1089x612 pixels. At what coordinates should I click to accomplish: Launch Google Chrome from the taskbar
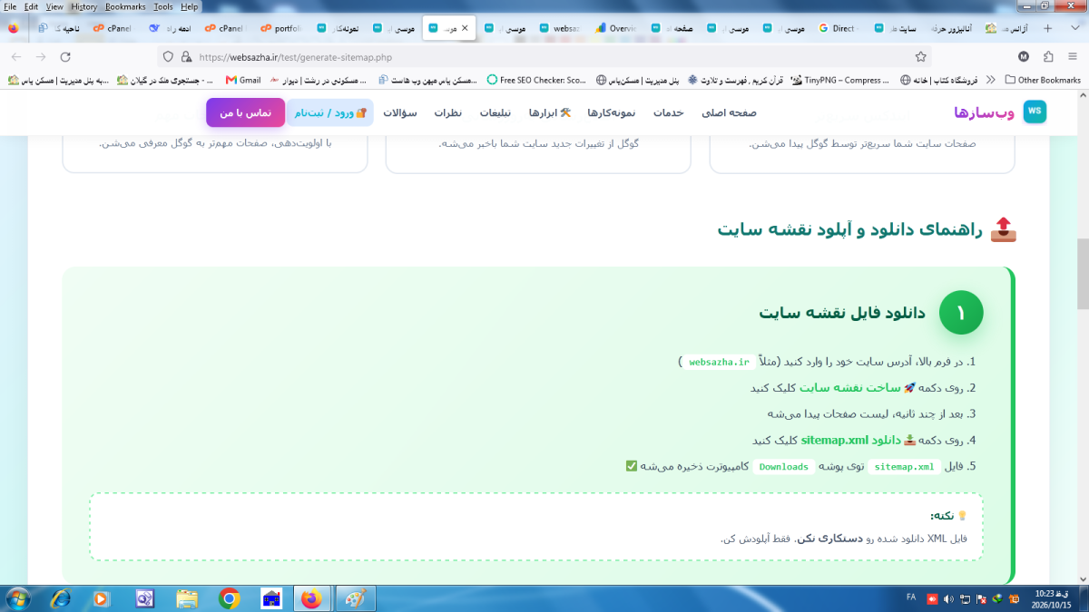tap(229, 598)
